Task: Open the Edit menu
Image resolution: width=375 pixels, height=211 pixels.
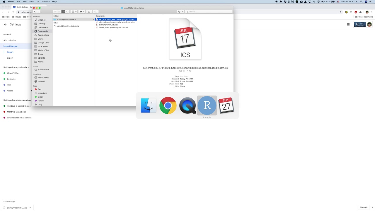Action: click(25, 1)
